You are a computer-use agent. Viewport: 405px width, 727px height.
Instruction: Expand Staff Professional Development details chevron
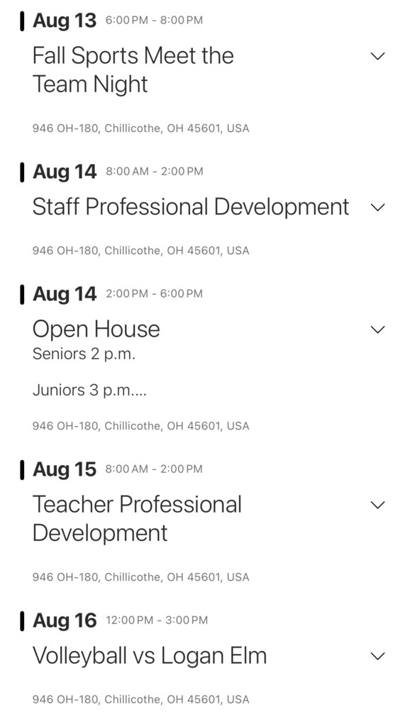[x=378, y=207]
